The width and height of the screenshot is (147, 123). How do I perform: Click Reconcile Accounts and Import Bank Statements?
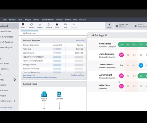[40, 78]
